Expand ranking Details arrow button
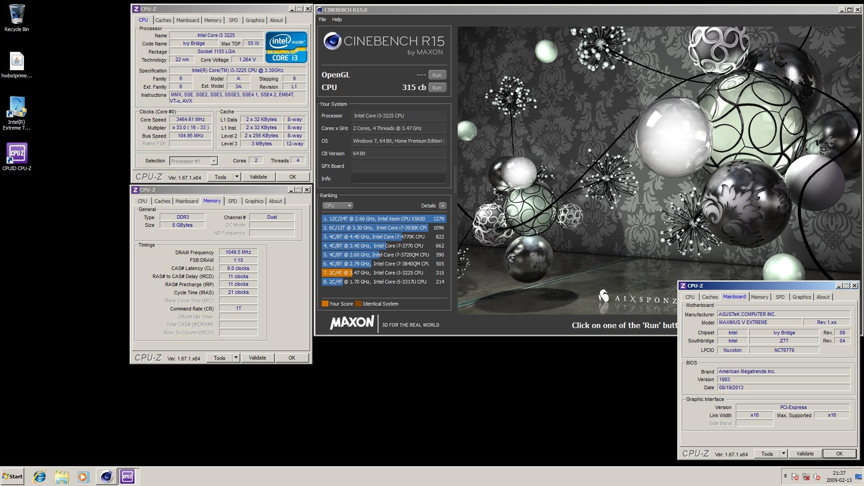The width and height of the screenshot is (864, 486). coord(442,206)
